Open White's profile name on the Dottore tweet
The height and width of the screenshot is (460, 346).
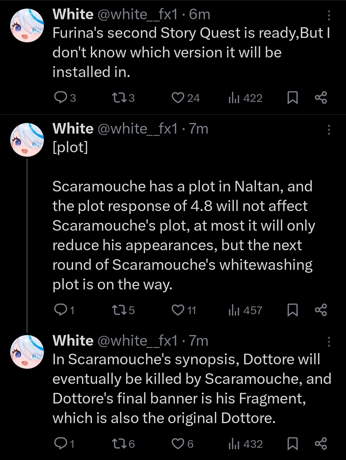[x=73, y=341]
